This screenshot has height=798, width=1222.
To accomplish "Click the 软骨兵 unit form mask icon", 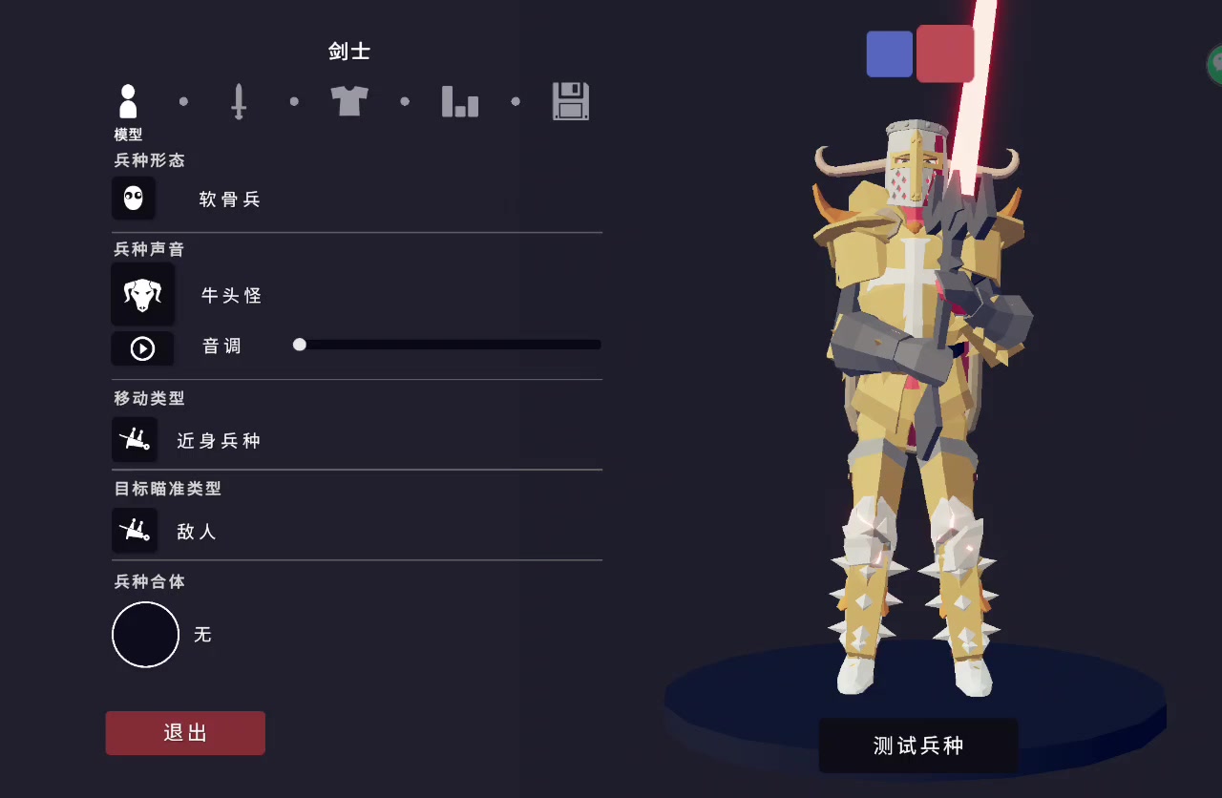I will [134, 199].
